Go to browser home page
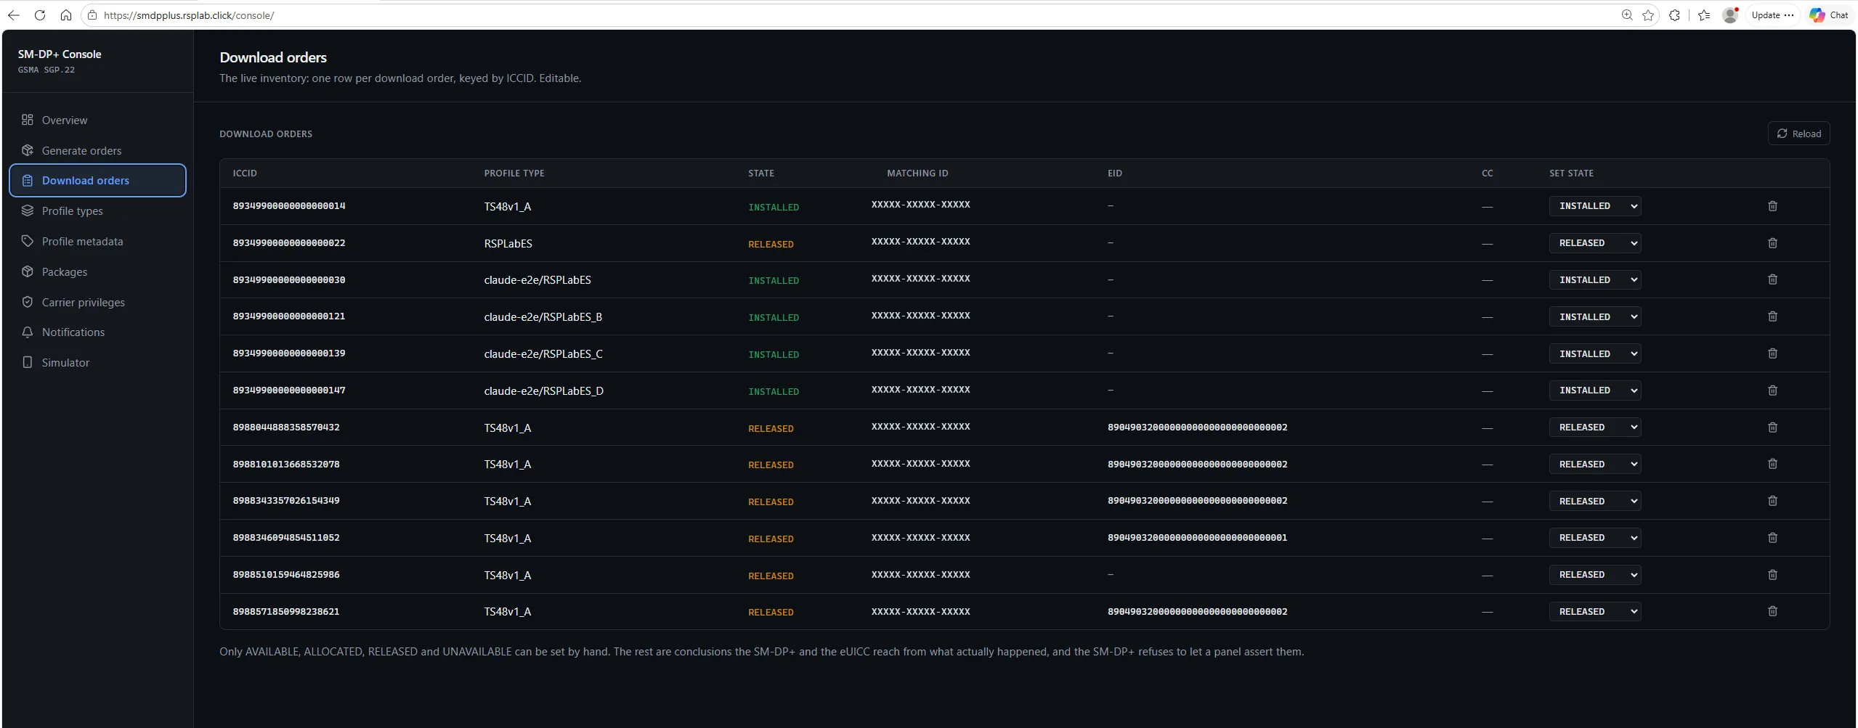The image size is (1858, 728). [x=66, y=15]
